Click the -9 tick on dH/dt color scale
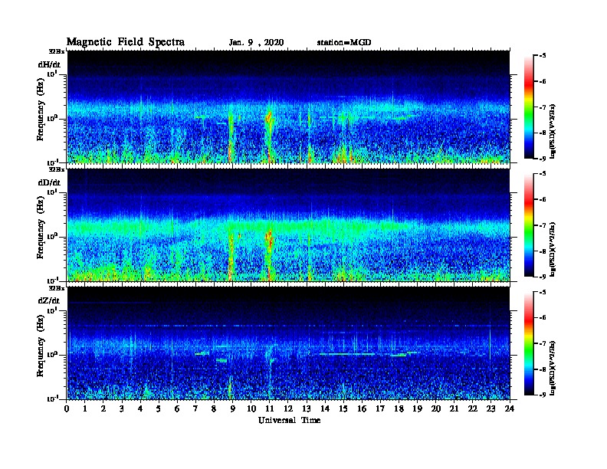Viewport: 607px width, 469px height. click(x=542, y=159)
